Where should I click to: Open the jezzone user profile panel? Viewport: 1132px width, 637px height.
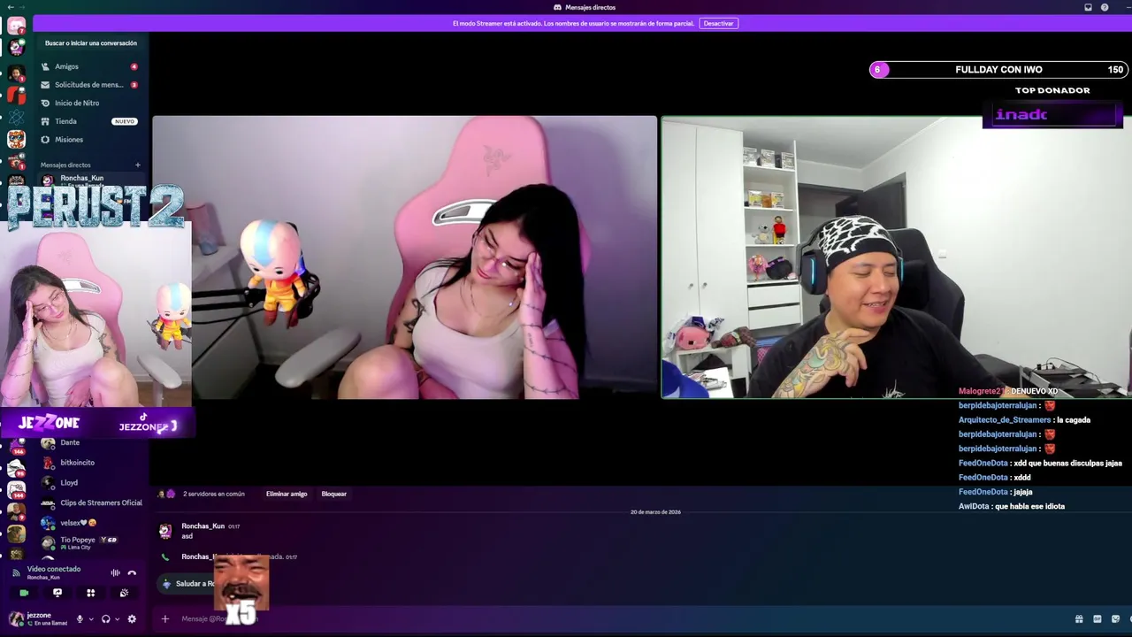pos(39,618)
